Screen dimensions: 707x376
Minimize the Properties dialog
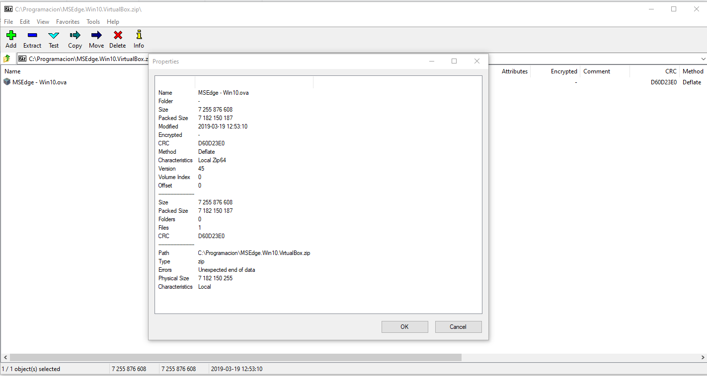[x=432, y=61]
